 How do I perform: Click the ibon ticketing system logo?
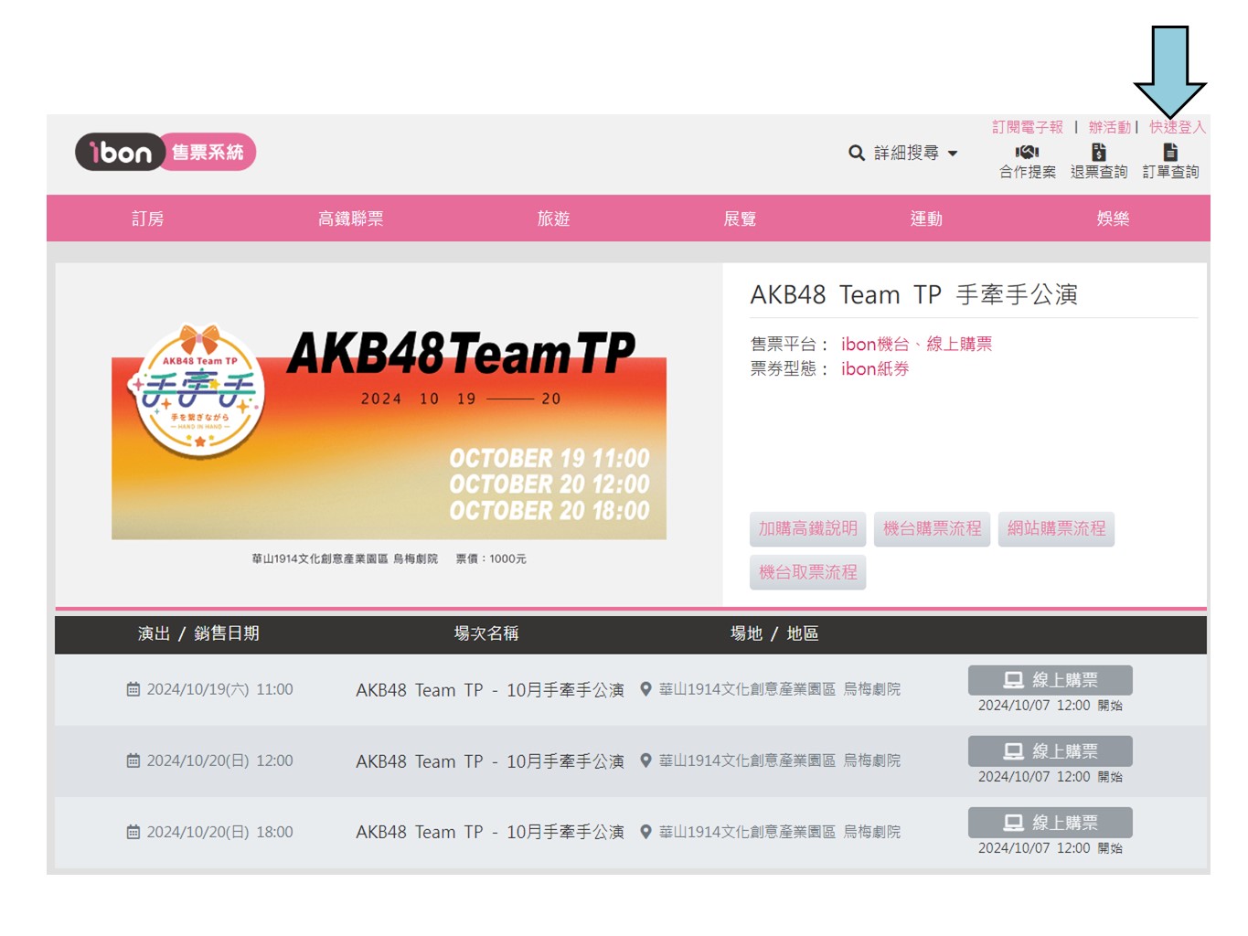pos(165,152)
